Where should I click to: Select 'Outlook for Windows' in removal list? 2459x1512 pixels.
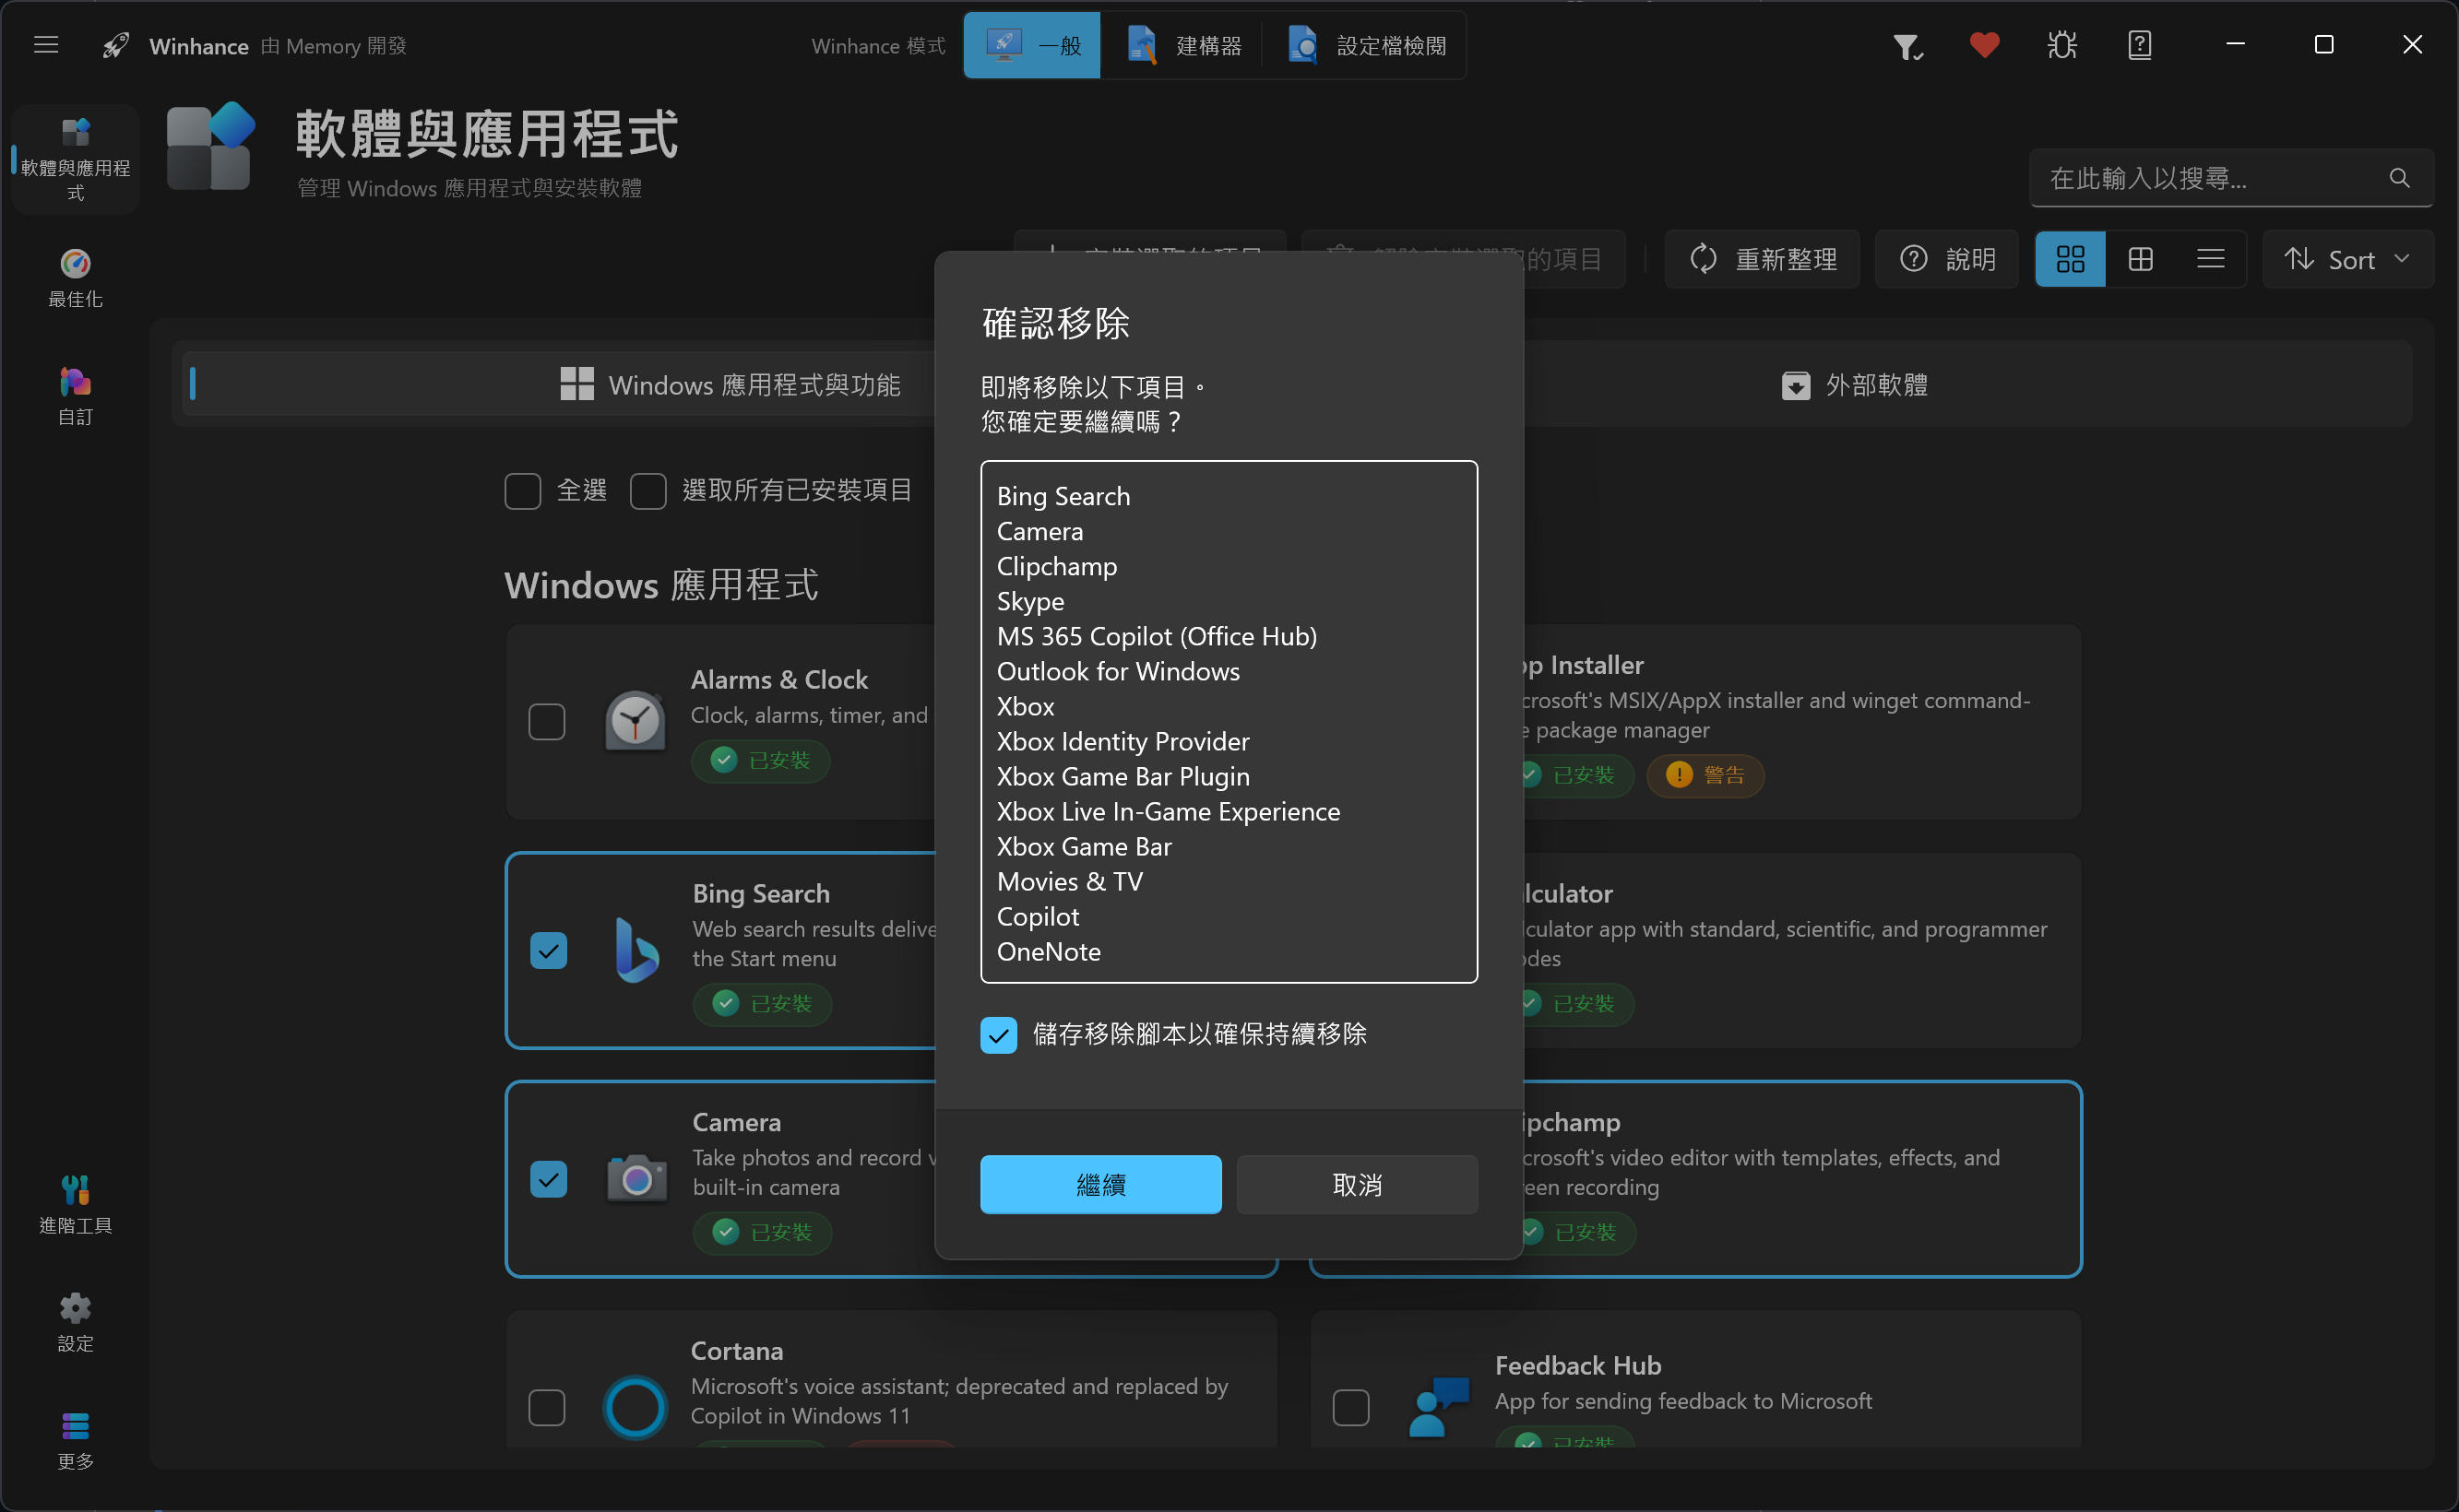pos(1119,671)
